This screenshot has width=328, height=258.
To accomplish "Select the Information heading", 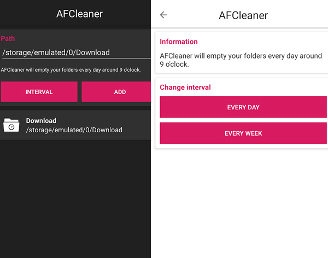I will (179, 42).
